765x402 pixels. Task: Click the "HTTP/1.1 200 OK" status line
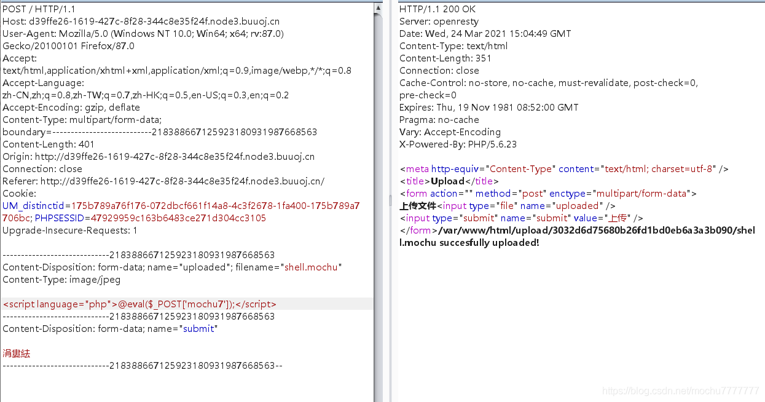click(x=437, y=9)
